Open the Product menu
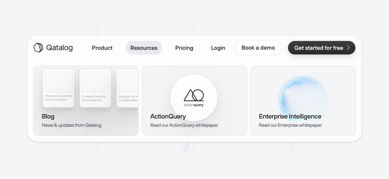The image size is (389, 179). pyautogui.click(x=102, y=48)
